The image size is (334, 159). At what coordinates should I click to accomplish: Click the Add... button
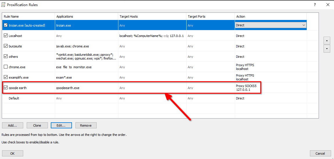12,125
